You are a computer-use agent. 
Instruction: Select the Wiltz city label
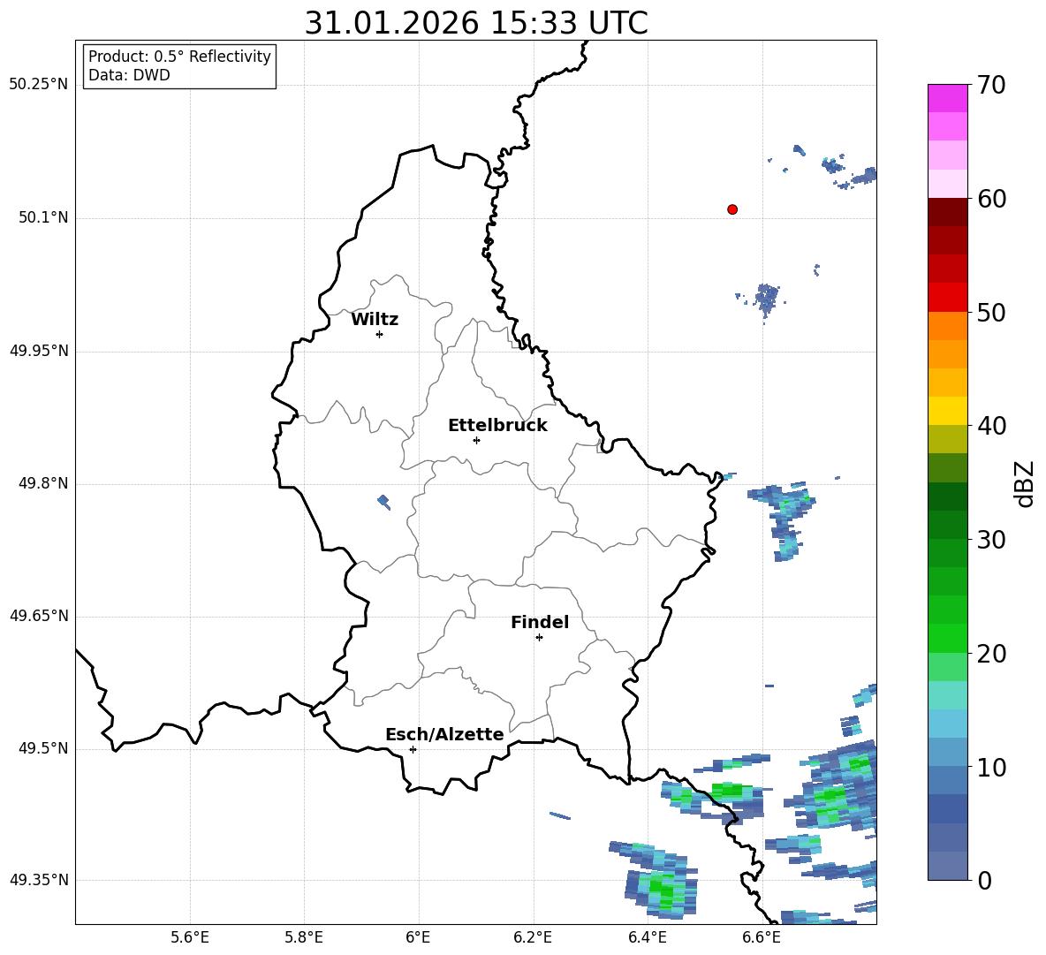(x=375, y=320)
